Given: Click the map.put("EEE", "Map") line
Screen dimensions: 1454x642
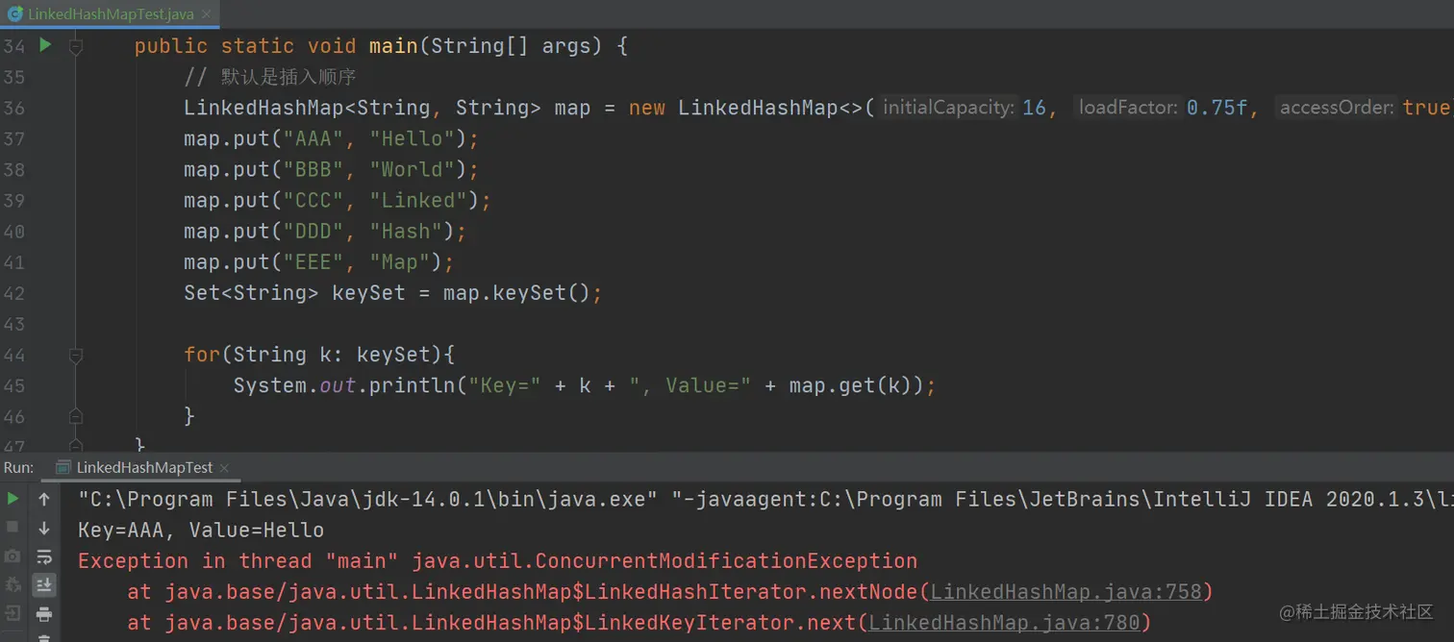Looking at the screenshot, I should [x=318, y=261].
